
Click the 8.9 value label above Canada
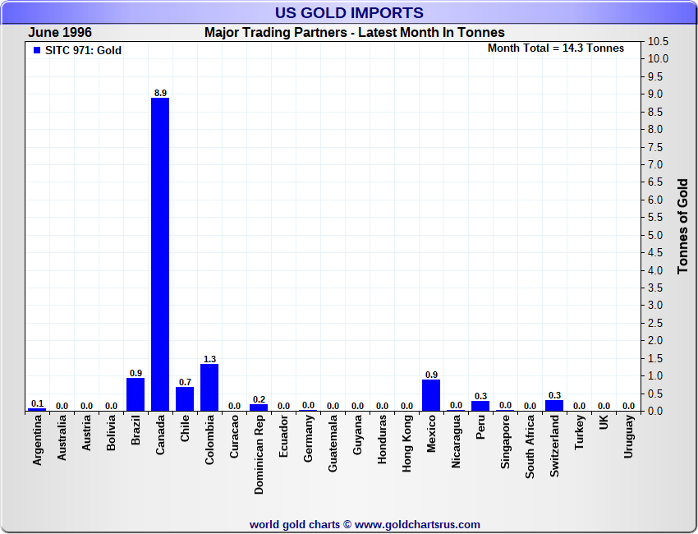pyautogui.click(x=160, y=93)
